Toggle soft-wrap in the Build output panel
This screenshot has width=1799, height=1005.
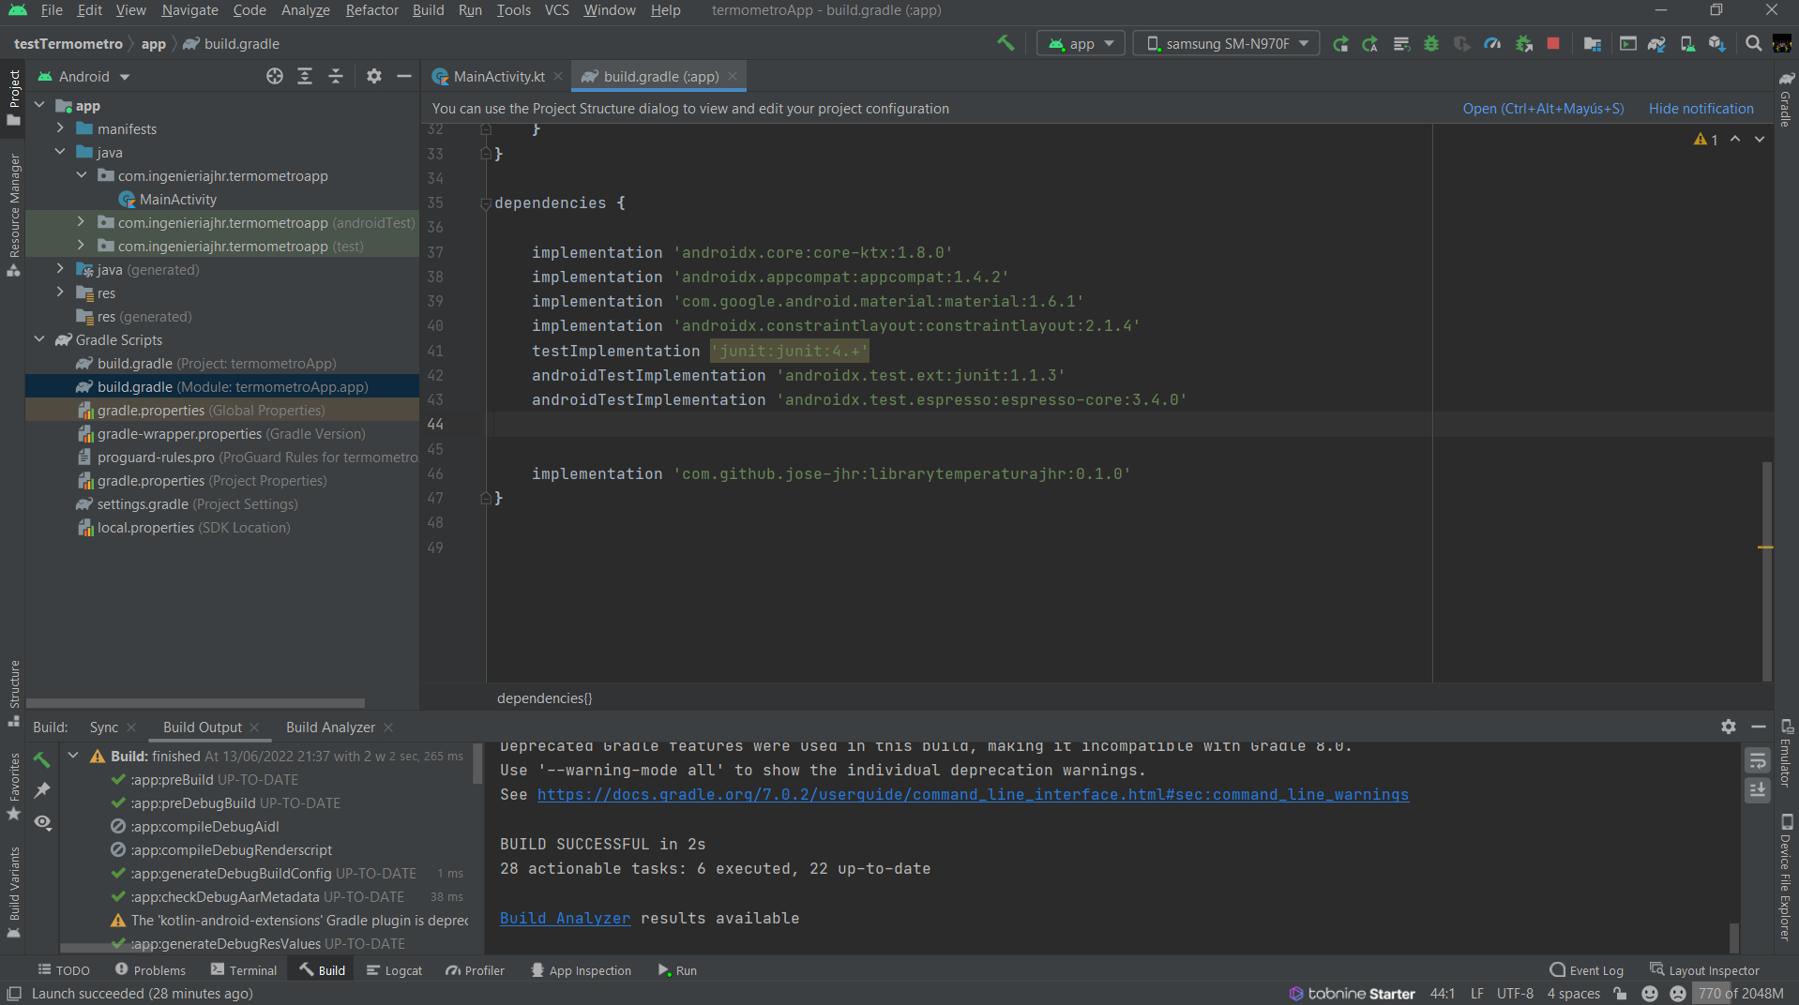1758,761
